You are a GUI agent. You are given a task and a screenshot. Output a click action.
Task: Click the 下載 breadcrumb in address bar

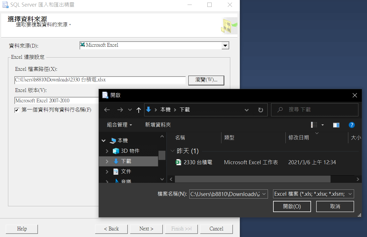(185, 110)
